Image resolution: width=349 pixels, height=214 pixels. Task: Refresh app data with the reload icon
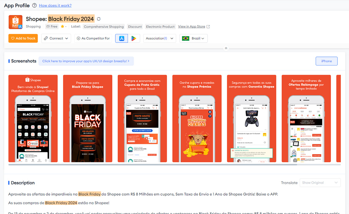pos(99,19)
